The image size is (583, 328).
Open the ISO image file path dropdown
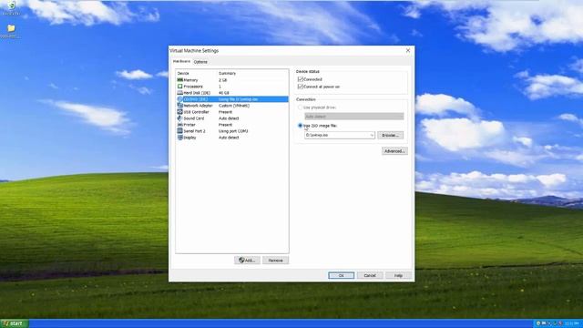(x=372, y=136)
